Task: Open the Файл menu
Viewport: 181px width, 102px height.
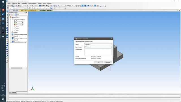Action: click(9, 3)
